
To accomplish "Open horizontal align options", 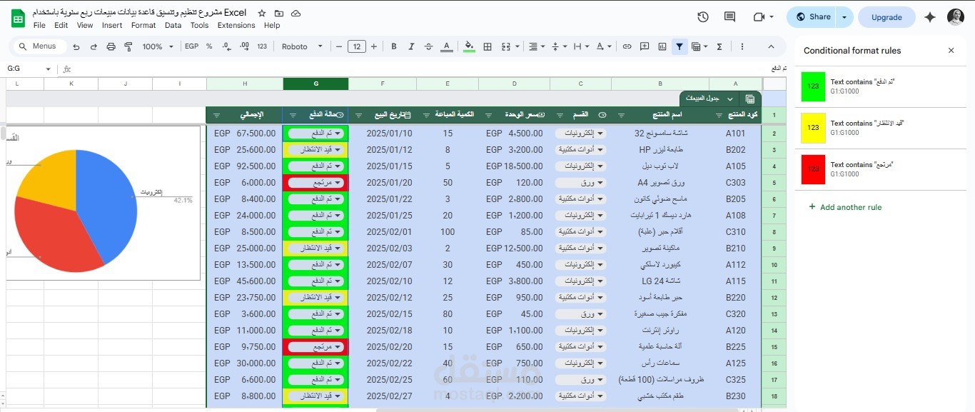I will click(x=535, y=46).
